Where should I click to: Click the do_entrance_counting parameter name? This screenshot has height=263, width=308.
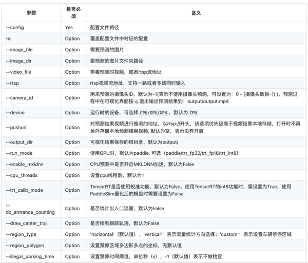(x=30, y=212)
